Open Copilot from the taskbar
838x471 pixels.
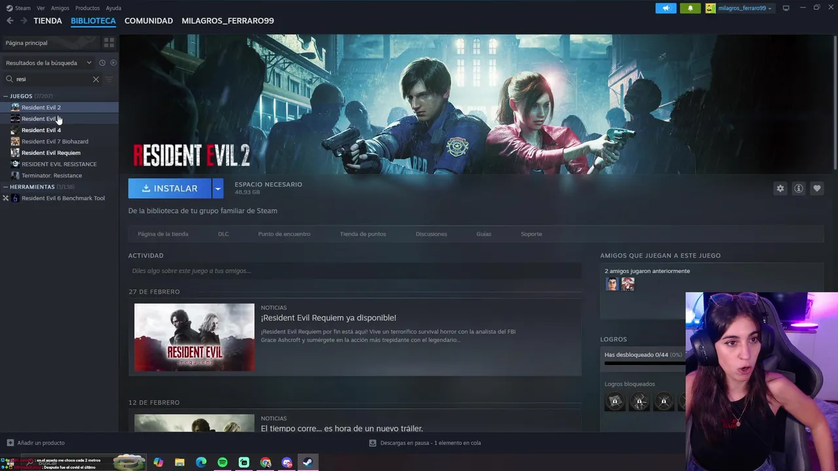click(x=158, y=462)
